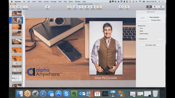Click the Background color swatch
This screenshot has height=98, width=175.
point(160,39)
